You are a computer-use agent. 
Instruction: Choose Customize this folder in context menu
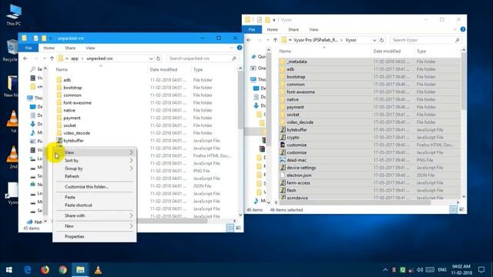[95, 186]
